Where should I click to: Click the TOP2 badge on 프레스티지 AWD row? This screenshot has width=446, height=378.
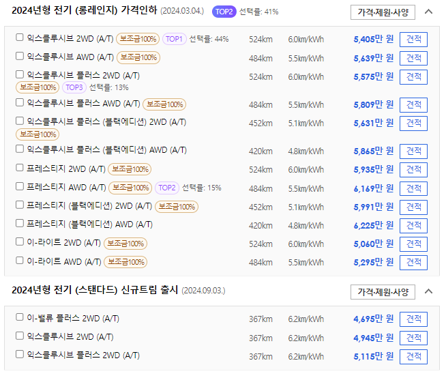[167, 188]
